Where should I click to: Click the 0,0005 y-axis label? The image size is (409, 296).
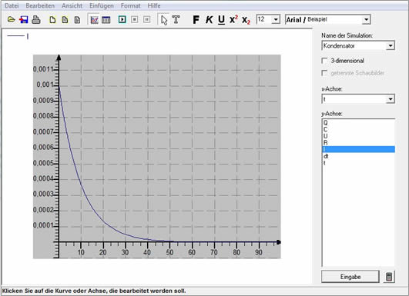tap(43, 163)
